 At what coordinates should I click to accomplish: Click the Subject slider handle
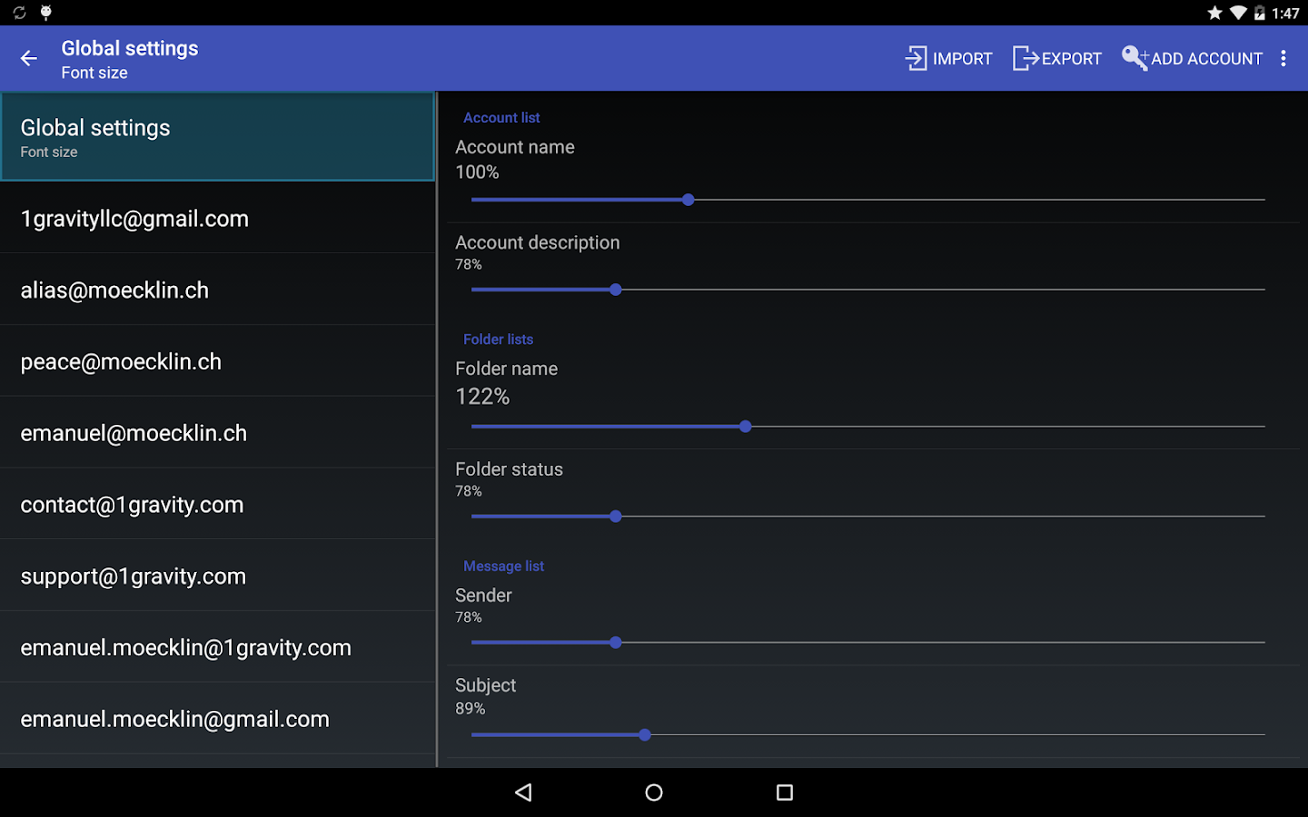point(645,735)
